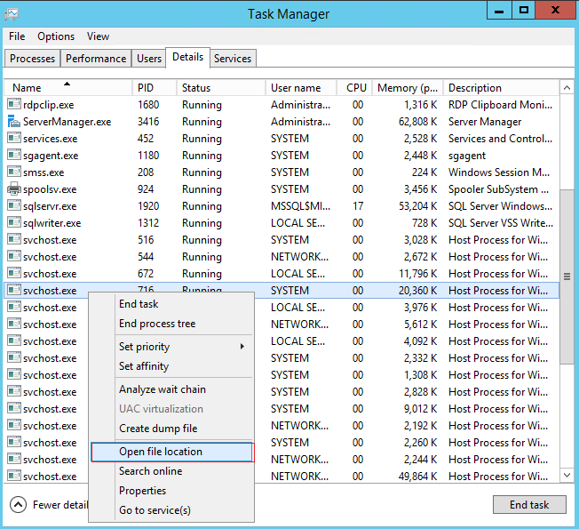Click the sqlservr.exe process icon
Viewport: 579px width, 529px height.
point(13,206)
